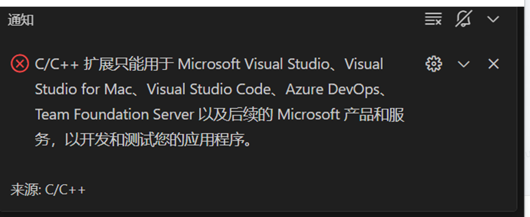Hide the notifications panel with header chevron

click(493, 20)
